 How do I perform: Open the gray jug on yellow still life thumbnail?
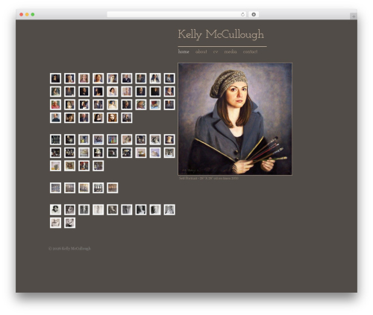coord(55,166)
